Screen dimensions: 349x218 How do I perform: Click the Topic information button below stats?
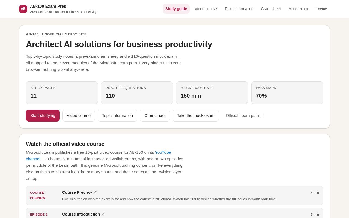click(118, 116)
